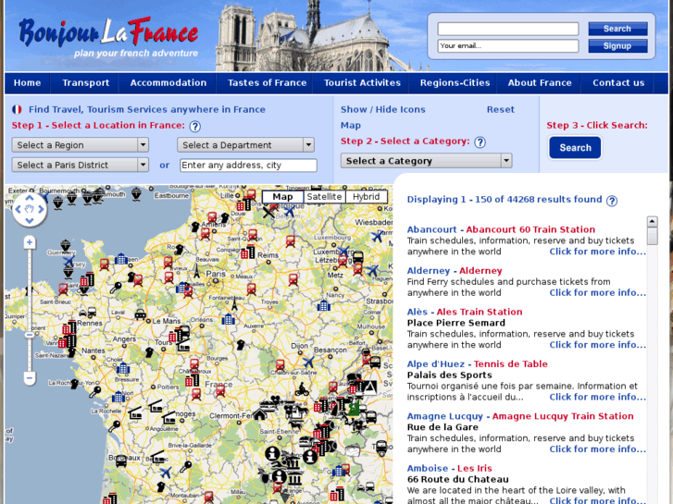Screen dimensions: 673x504
Task: Switch the map to Satellite view
Action: (324, 197)
